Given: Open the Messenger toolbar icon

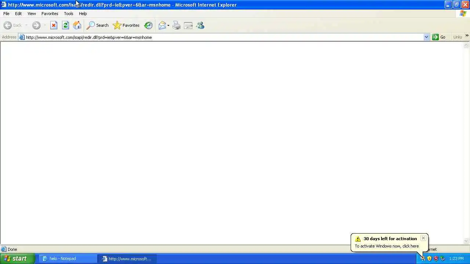Looking at the screenshot, I should click(200, 25).
